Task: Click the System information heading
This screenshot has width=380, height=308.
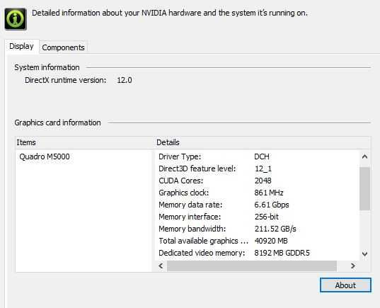Action: 47,67
